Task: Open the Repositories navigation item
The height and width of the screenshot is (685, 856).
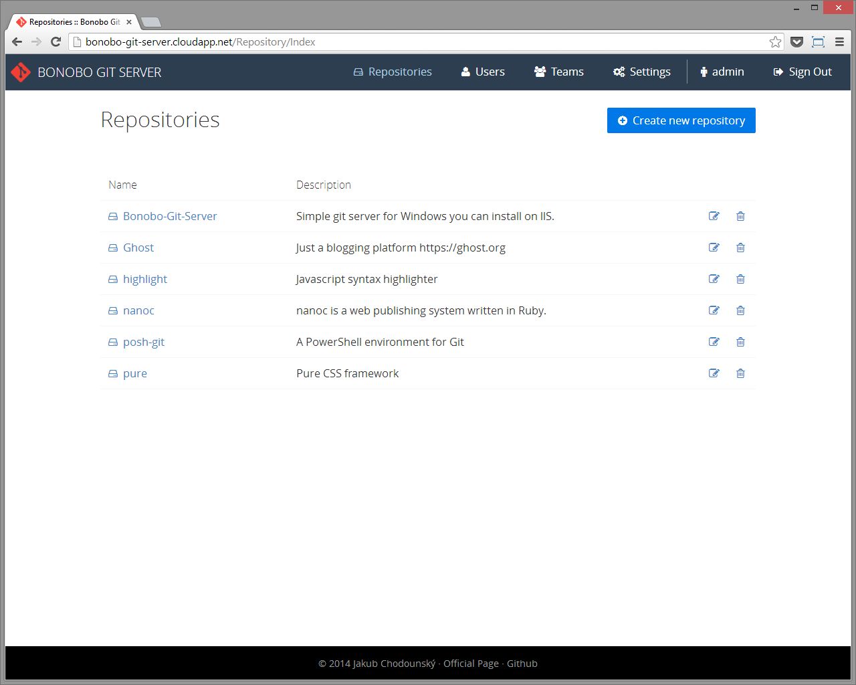Action: [x=393, y=72]
